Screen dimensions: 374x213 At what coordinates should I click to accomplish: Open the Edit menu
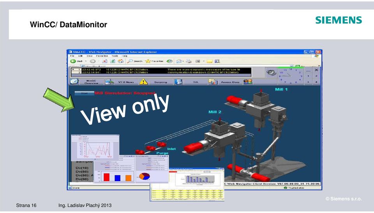[x=81, y=56]
